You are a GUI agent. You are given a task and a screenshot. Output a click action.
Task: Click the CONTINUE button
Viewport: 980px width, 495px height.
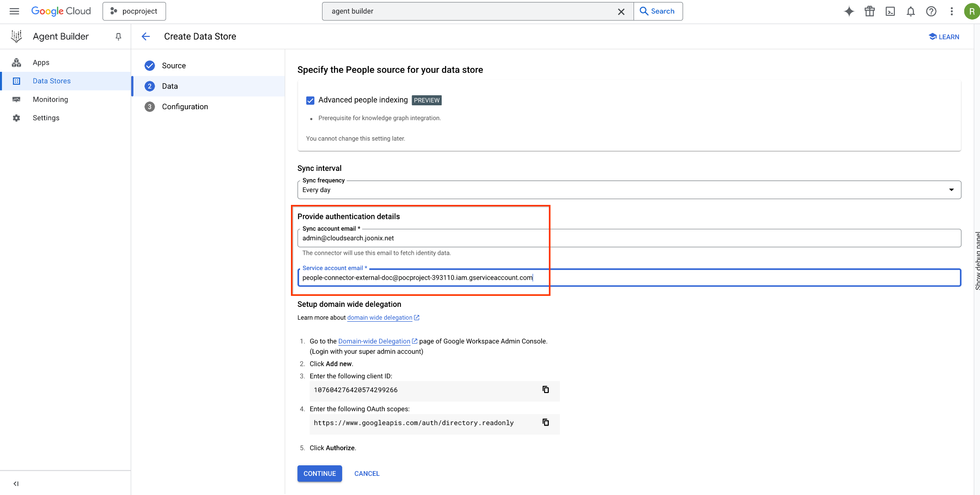click(x=320, y=473)
